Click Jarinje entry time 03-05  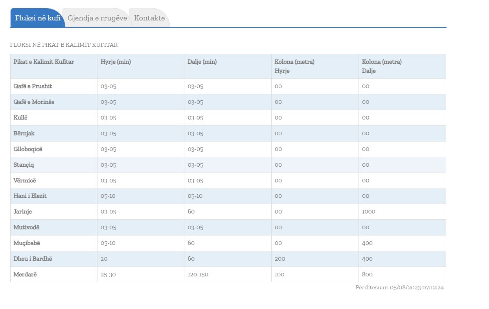pos(108,212)
